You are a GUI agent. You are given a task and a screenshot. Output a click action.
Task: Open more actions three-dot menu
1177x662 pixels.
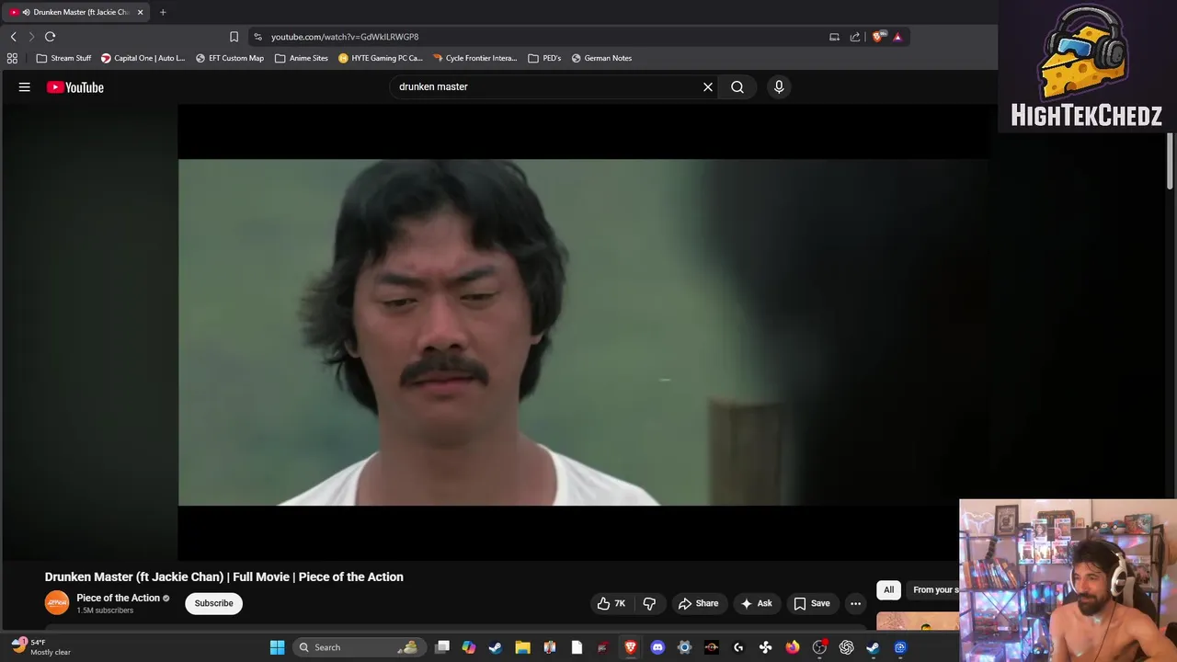[x=855, y=603]
